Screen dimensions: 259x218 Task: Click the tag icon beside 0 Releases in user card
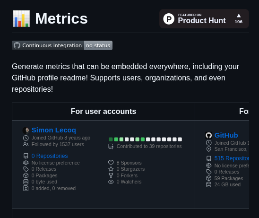click(26, 169)
